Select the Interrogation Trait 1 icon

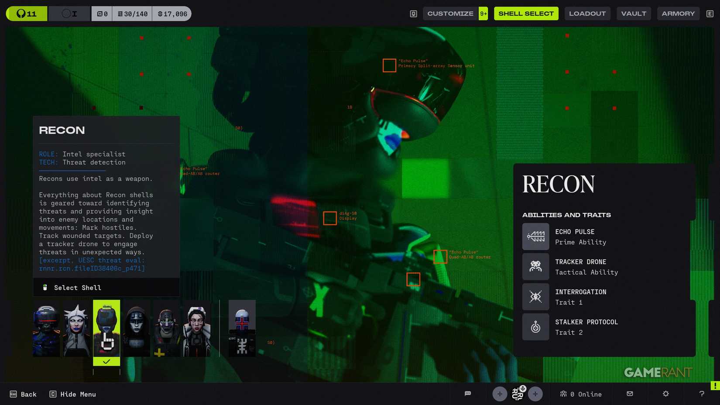point(535,297)
